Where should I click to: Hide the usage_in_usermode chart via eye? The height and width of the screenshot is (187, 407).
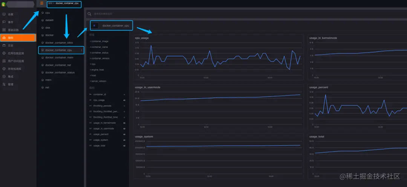(x=124, y=129)
